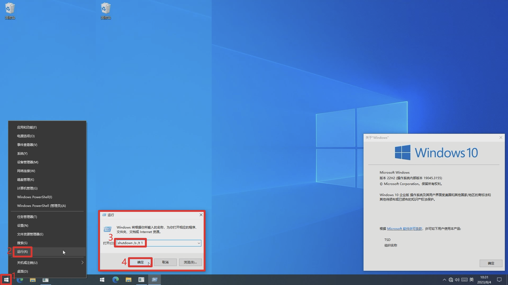The height and width of the screenshot is (285, 508).
Task: Open the Action Center notification icon
Action: point(499,280)
